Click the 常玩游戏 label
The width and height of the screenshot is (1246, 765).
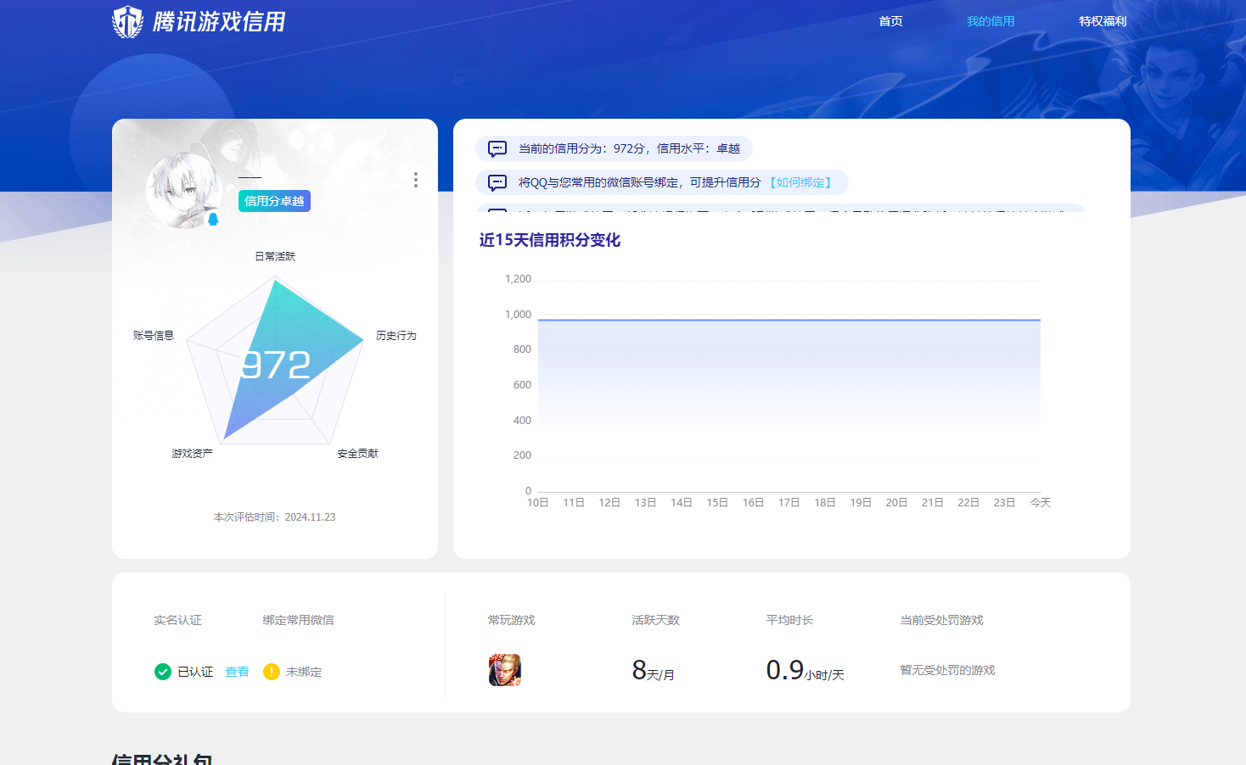pos(511,620)
